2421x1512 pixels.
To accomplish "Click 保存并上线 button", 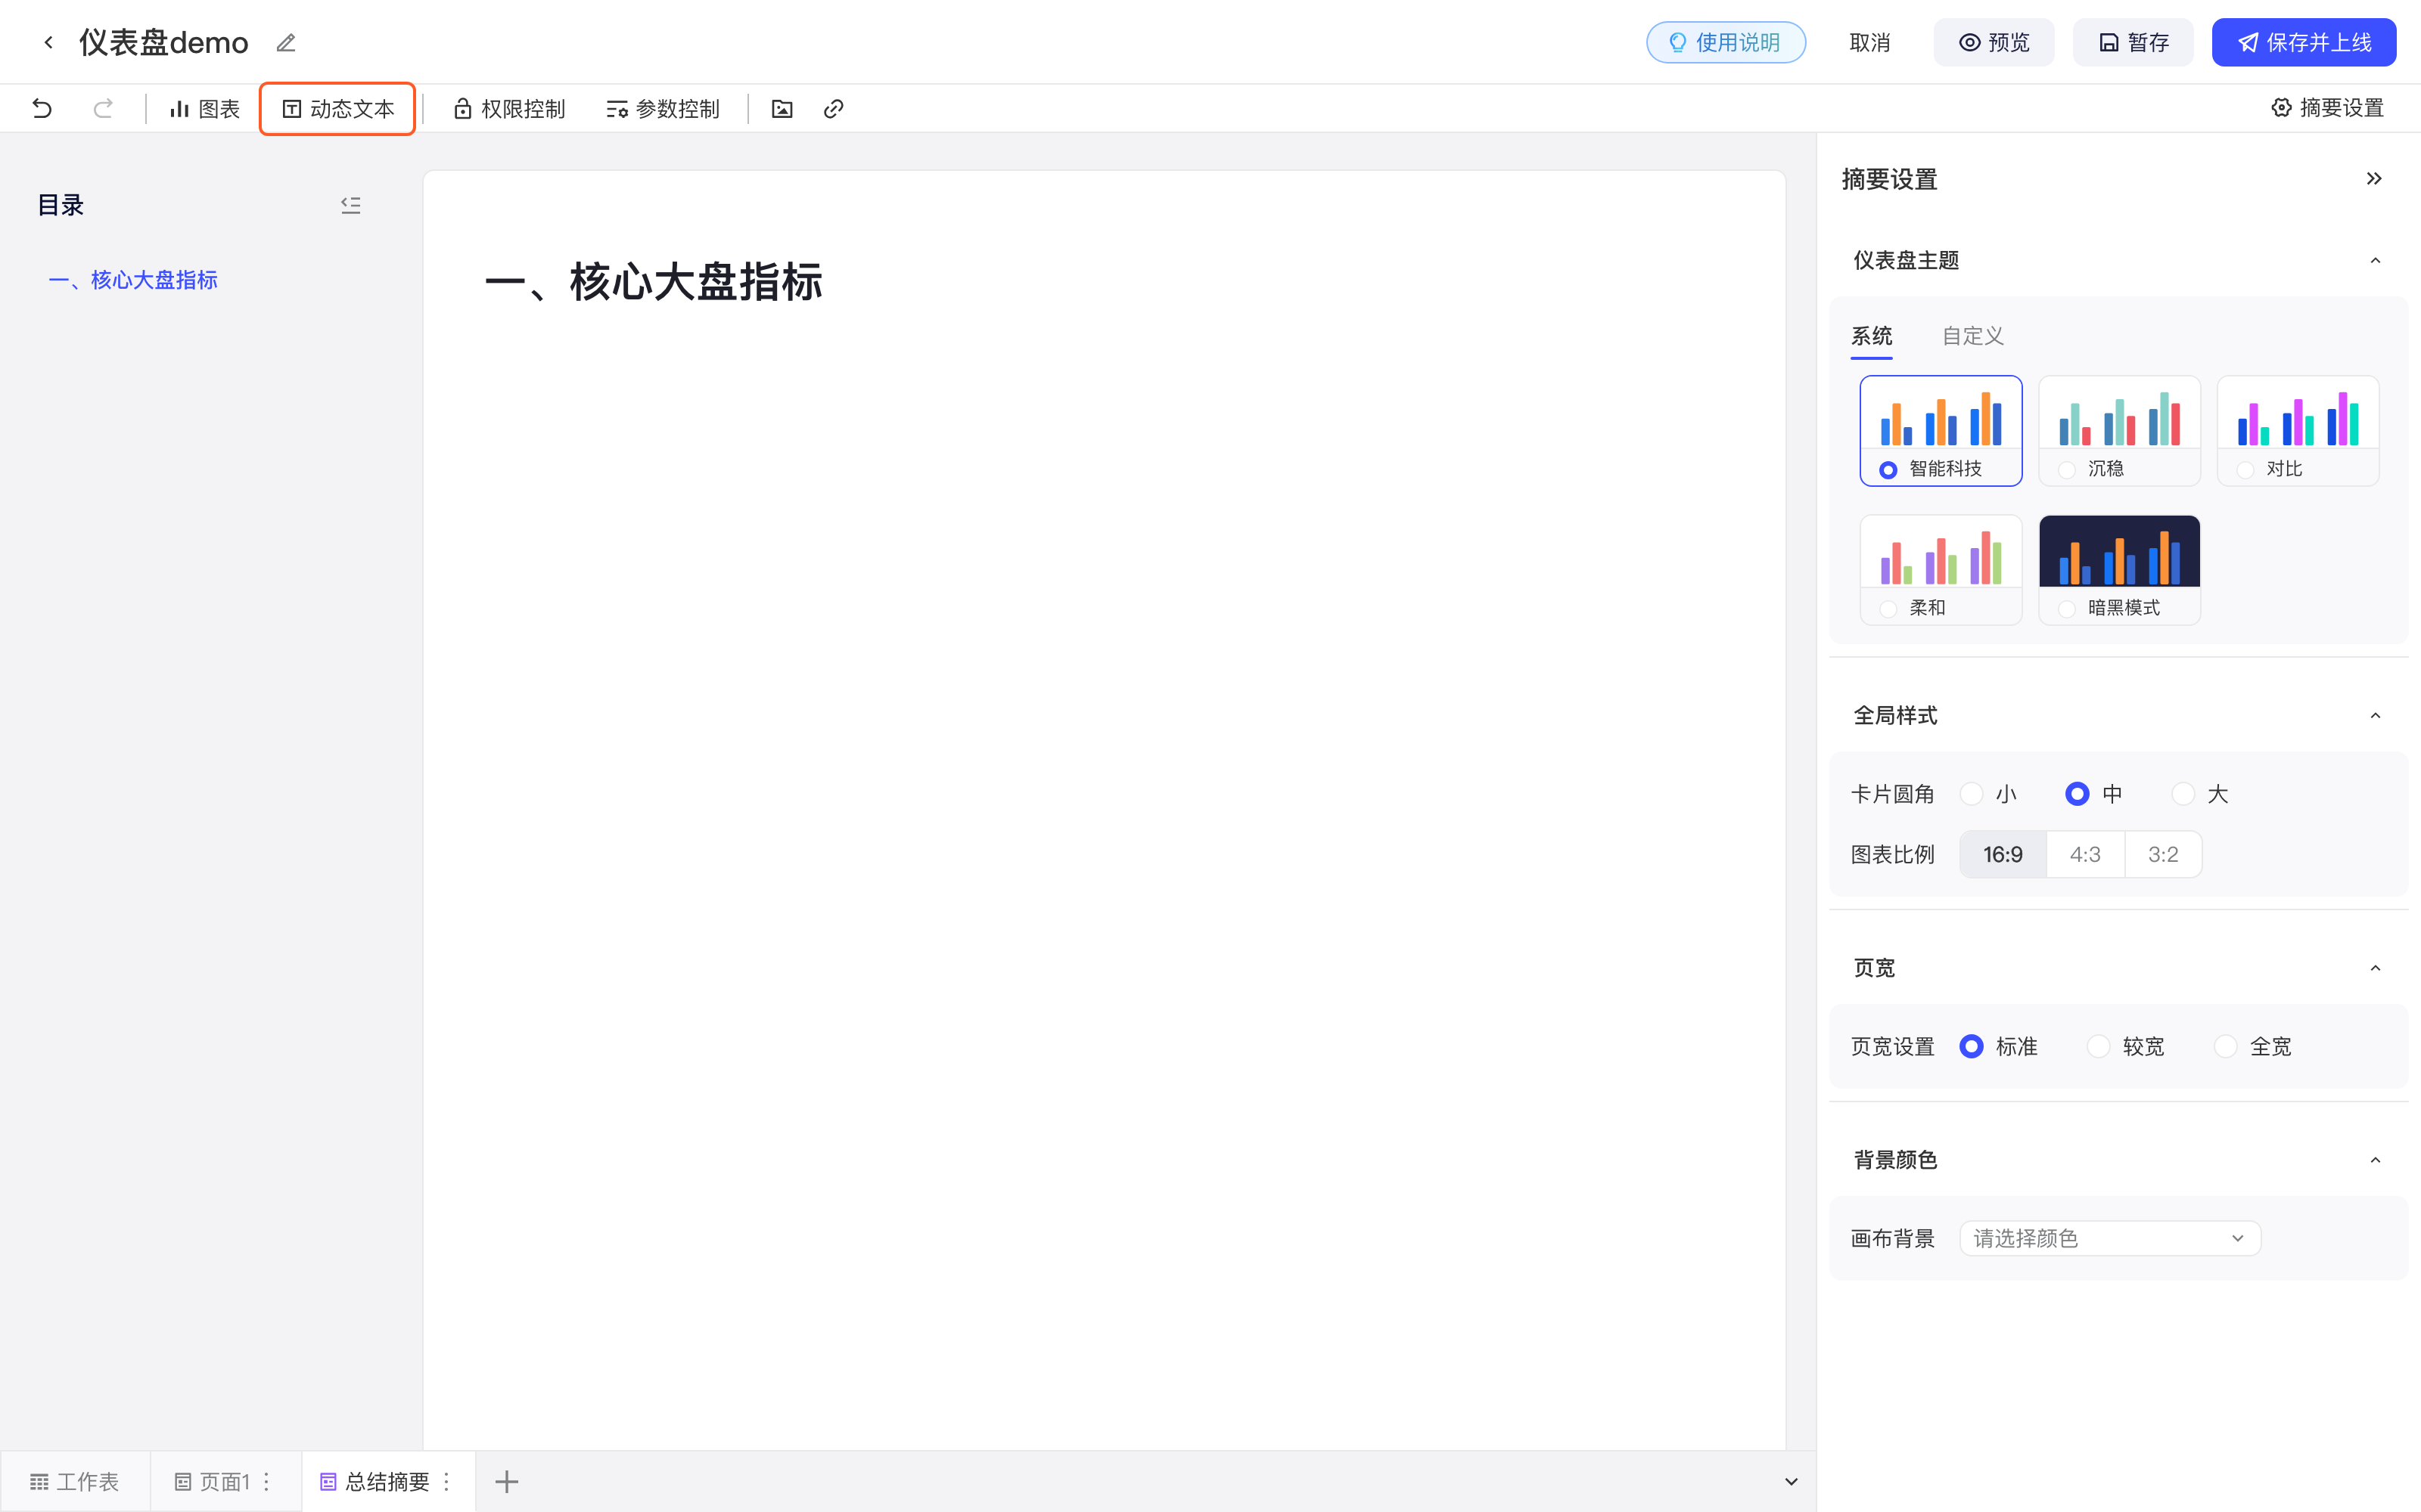I will (2304, 42).
